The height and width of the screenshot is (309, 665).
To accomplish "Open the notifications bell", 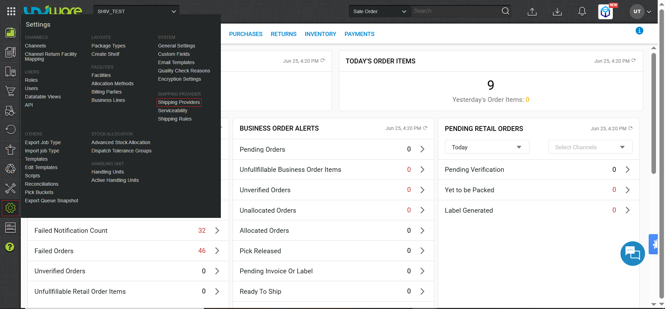I will pos(582,11).
